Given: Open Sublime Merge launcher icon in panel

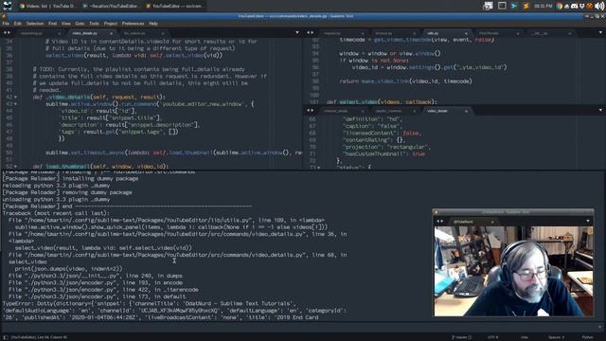Looking at the screenshot, I should (513, 6).
